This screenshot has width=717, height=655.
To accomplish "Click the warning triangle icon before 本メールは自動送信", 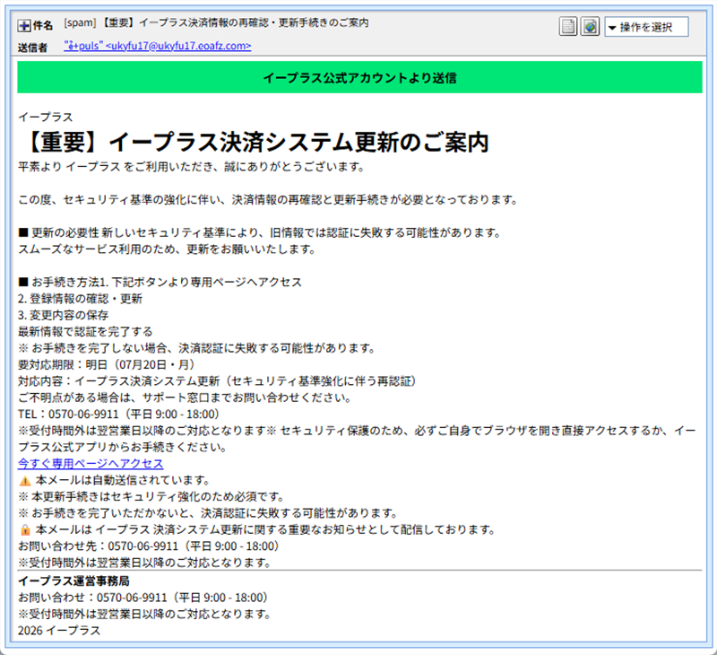I will click(25, 481).
